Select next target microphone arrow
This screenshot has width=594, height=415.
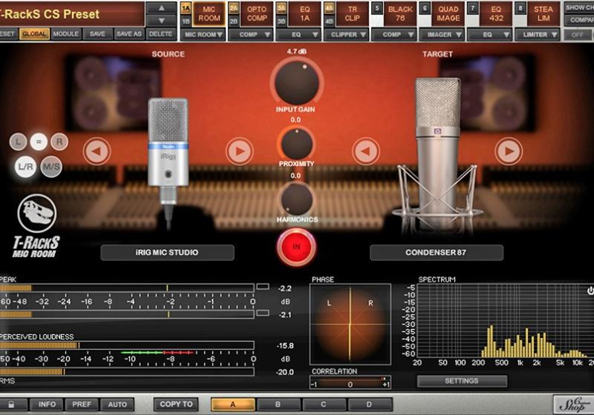[508, 151]
